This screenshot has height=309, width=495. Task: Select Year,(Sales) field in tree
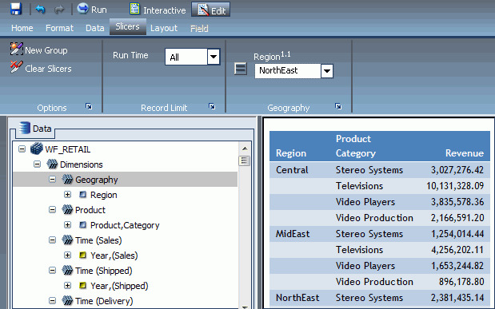[x=114, y=256]
